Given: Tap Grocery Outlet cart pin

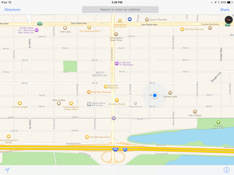Looking at the screenshot, I should click(x=117, y=100).
